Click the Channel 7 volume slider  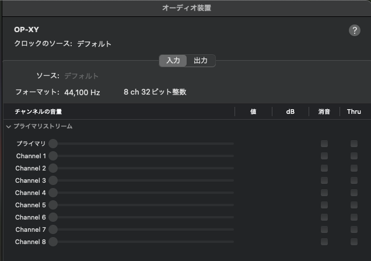141,229
